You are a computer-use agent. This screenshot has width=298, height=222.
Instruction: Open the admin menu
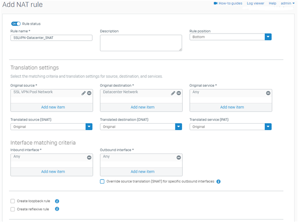[x=288, y=3]
